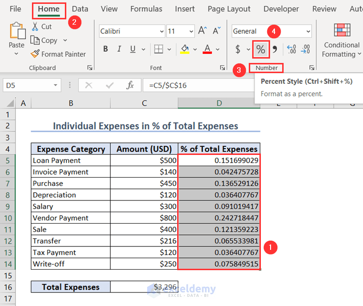Select cell with 0.242718447
This screenshot has width=363, height=306.
219,218
